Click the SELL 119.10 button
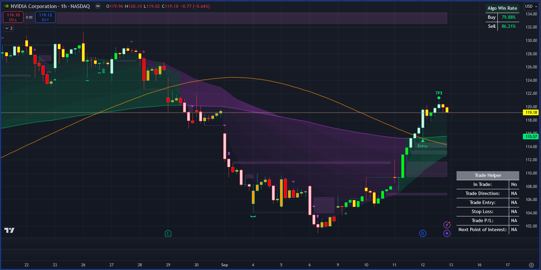 (13, 17)
